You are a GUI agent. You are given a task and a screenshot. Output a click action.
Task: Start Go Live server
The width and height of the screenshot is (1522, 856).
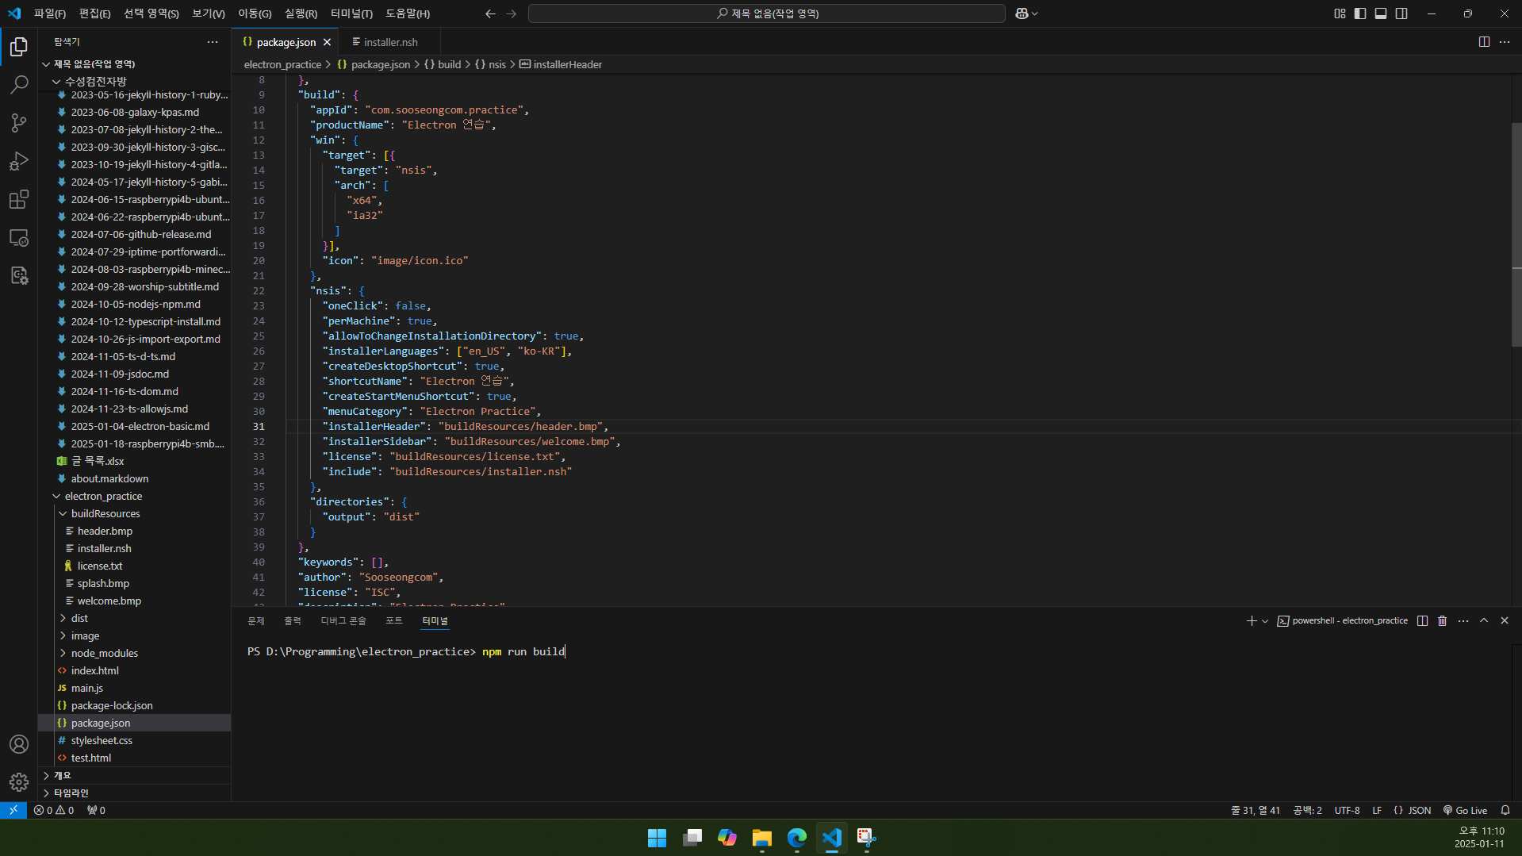point(1465,810)
